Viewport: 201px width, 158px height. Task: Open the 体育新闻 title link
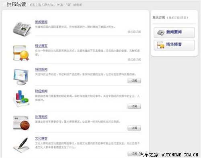(x=41, y=117)
